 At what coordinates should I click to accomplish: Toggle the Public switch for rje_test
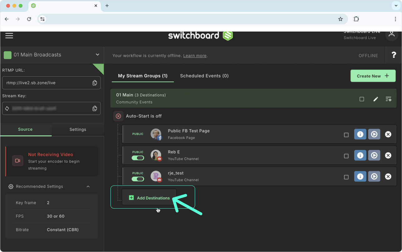[138, 179]
